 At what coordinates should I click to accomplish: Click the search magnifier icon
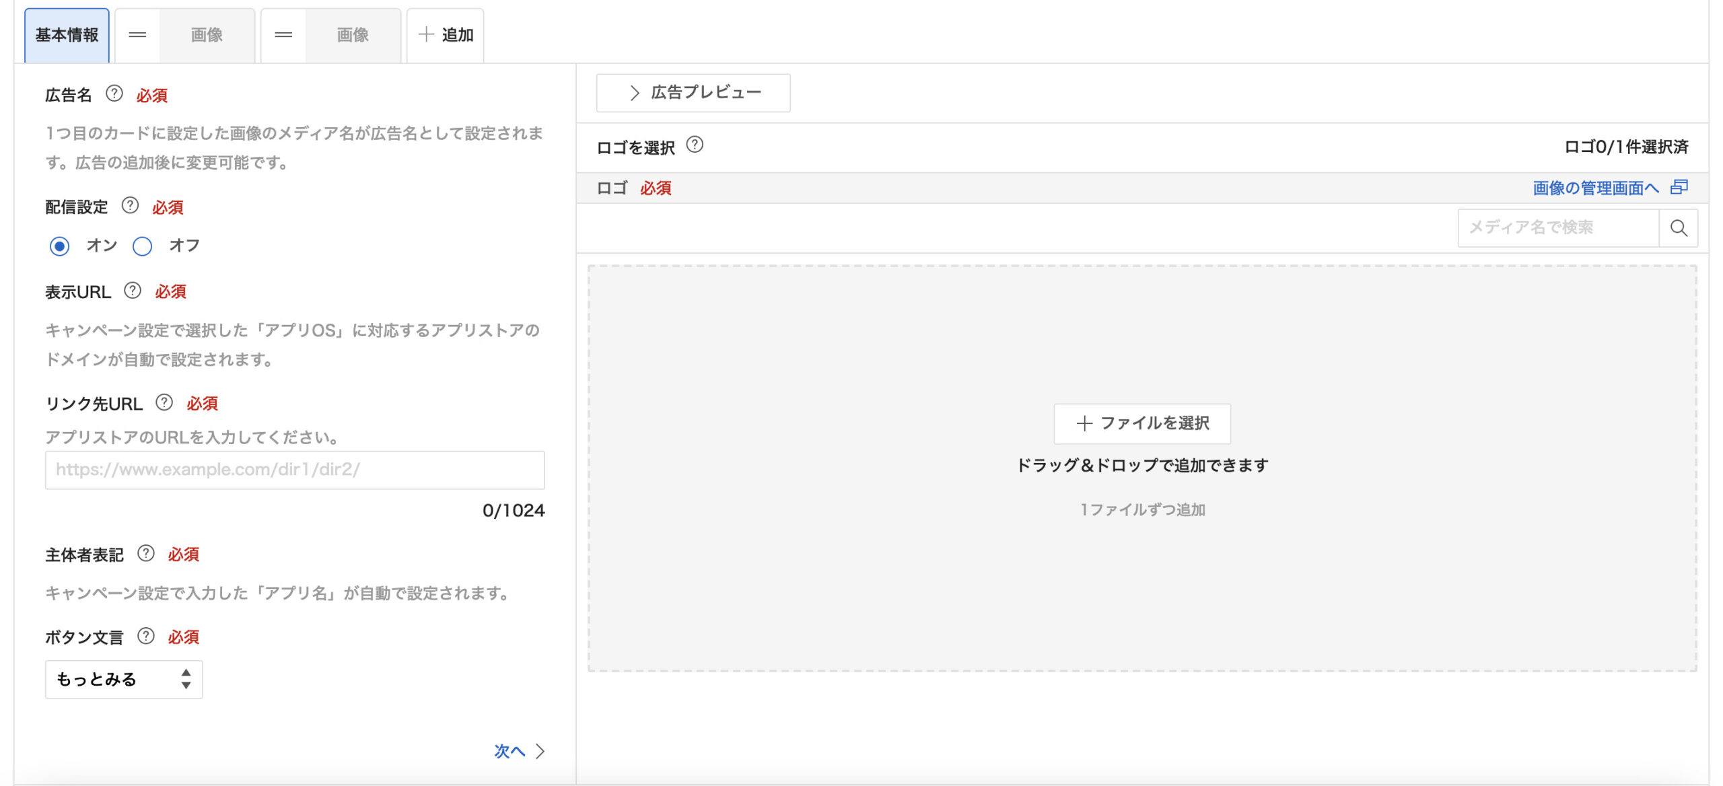[1679, 227]
